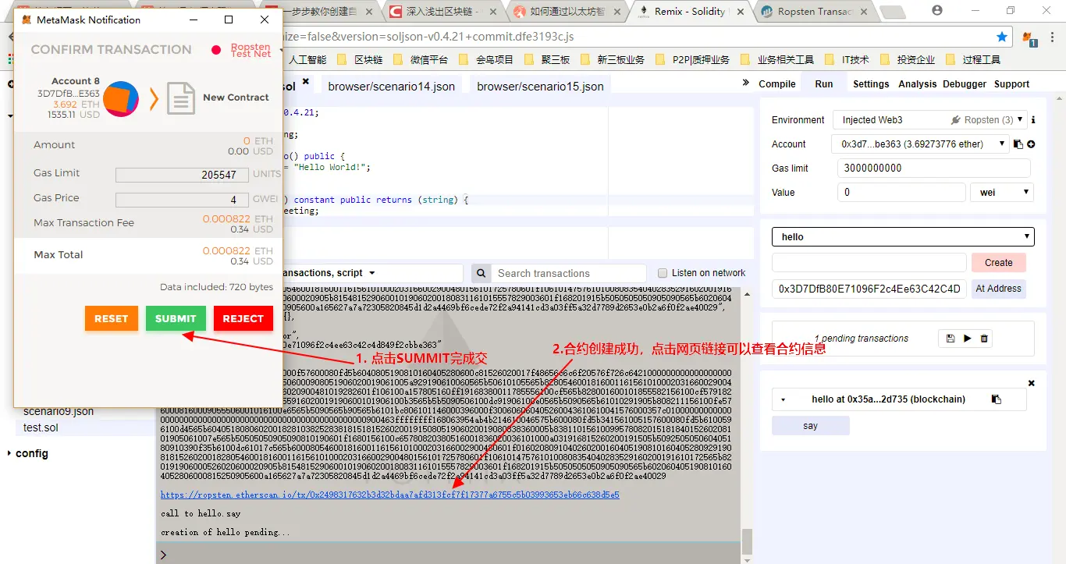Clear pending transactions with the trash icon
Viewport: 1066px width, 564px height.
[984, 339]
